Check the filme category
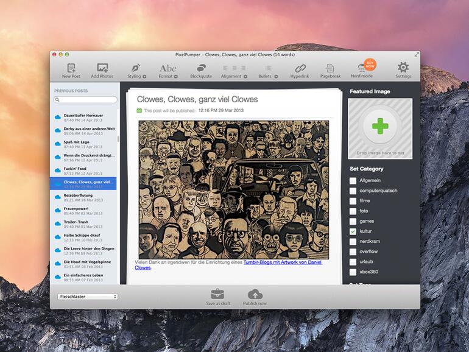The height and width of the screenshot is (352, 469). [x=353, y=201]
